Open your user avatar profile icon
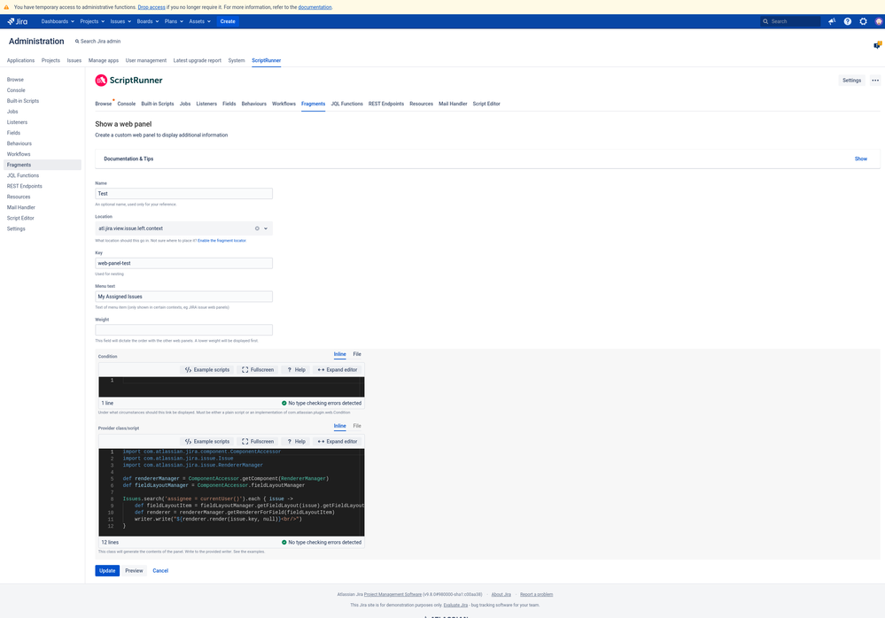This screenshot has width=885, height=618. click(x=879, y=21)
